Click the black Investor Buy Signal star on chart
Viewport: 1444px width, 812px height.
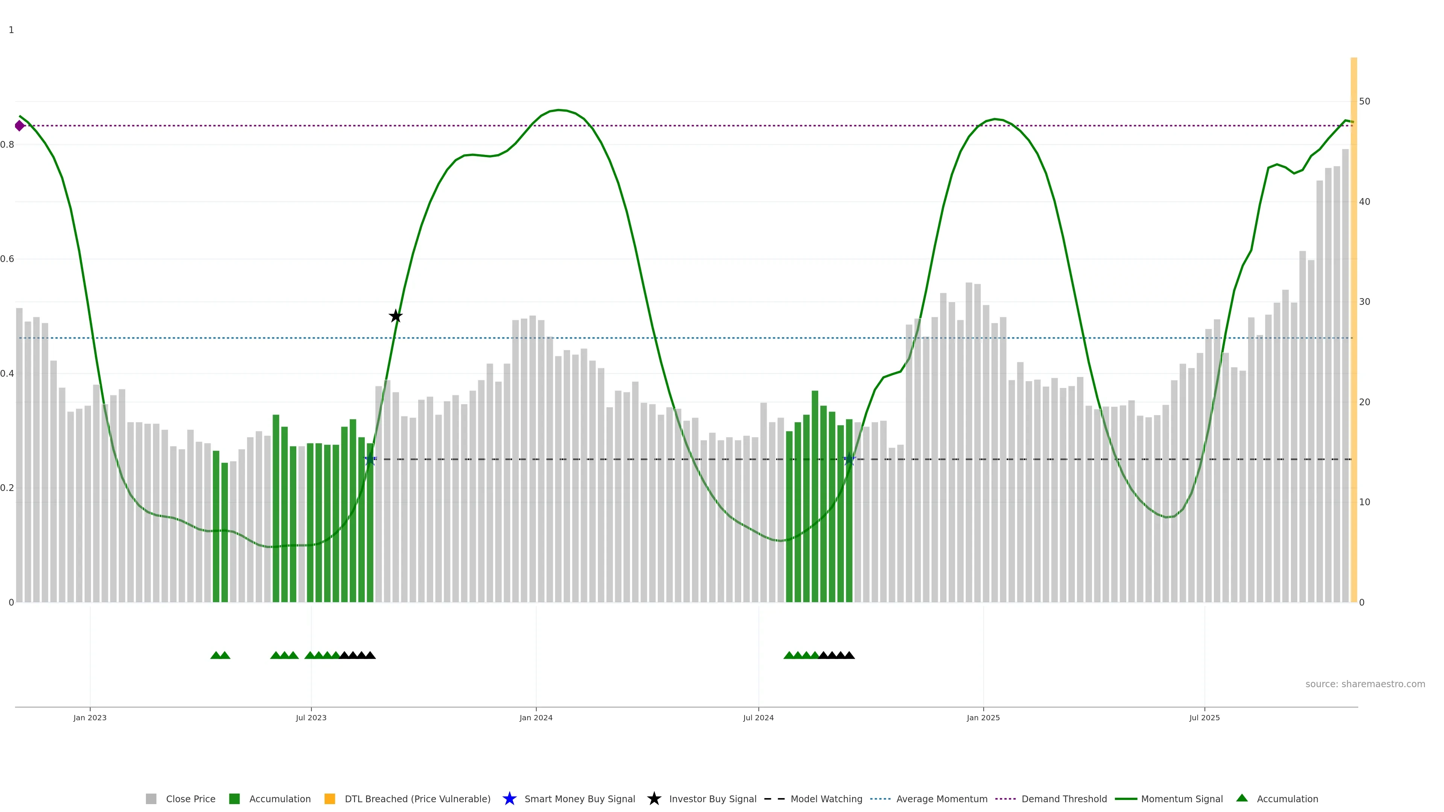(x=395, y=316)
